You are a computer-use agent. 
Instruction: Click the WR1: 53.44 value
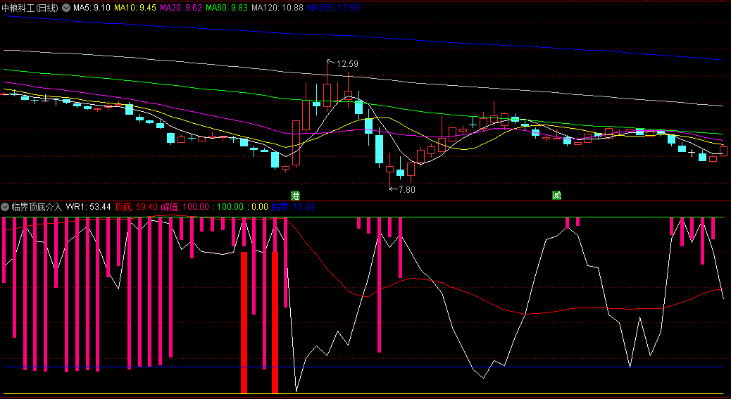[89, 207]
